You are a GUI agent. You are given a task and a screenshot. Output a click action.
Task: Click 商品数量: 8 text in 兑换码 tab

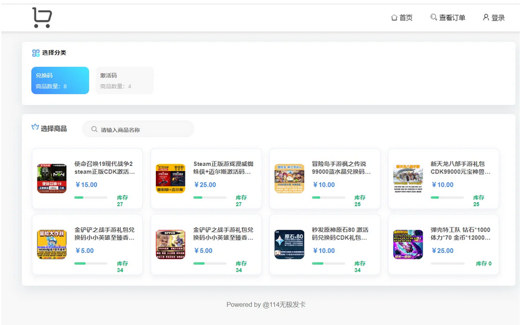click(51, 86)
